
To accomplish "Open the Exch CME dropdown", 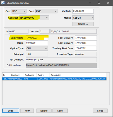I will [46, 11].
